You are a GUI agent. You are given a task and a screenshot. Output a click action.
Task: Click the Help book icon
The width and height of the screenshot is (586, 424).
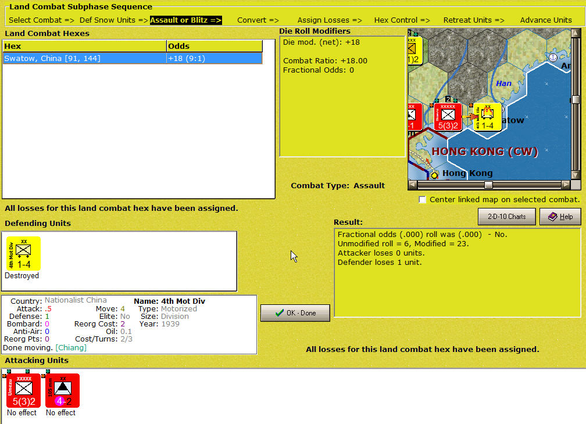tap(552, 217)
